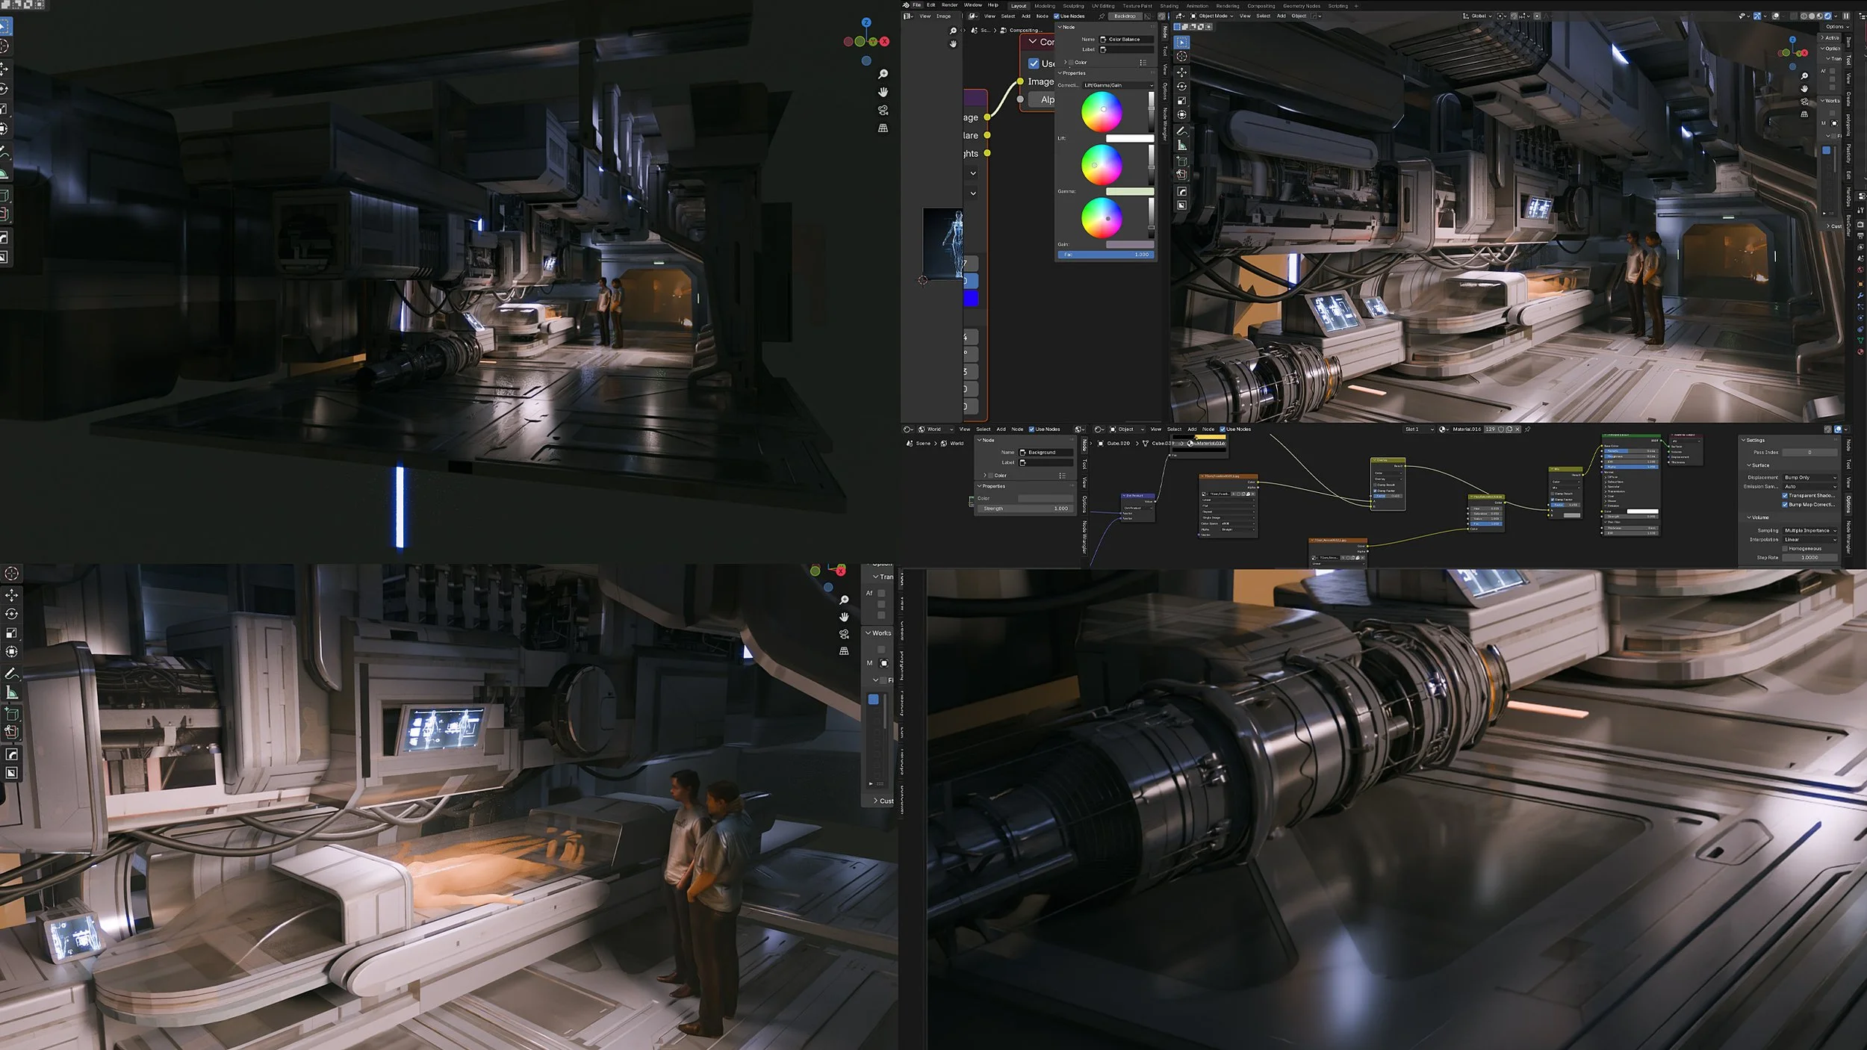Switch to the Modeling workspace tab
This screenshot has height=1050, width=1867.
[1045, 6]
